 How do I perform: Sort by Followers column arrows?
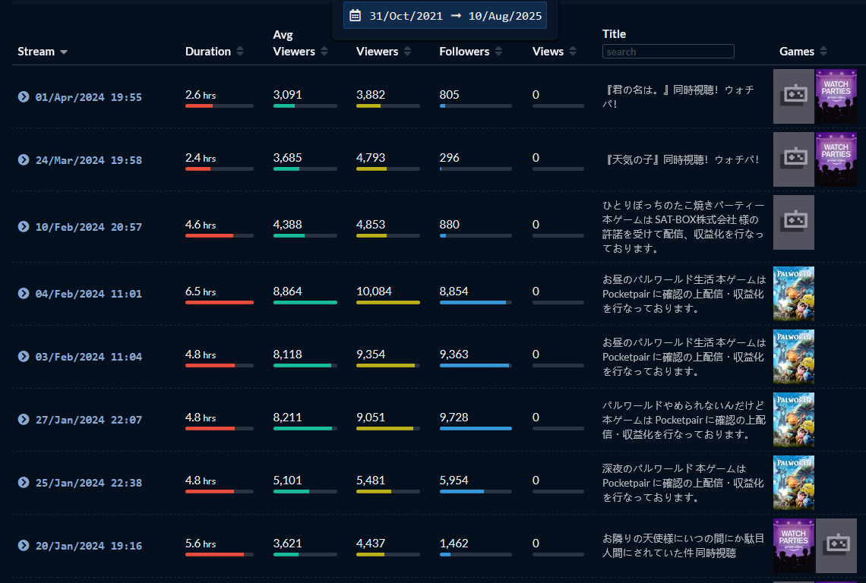click(x=499, y=52)
